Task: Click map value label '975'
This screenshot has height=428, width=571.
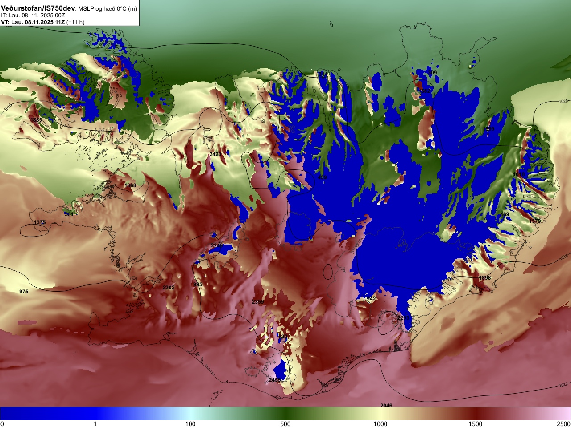Action: click(24, 292)
